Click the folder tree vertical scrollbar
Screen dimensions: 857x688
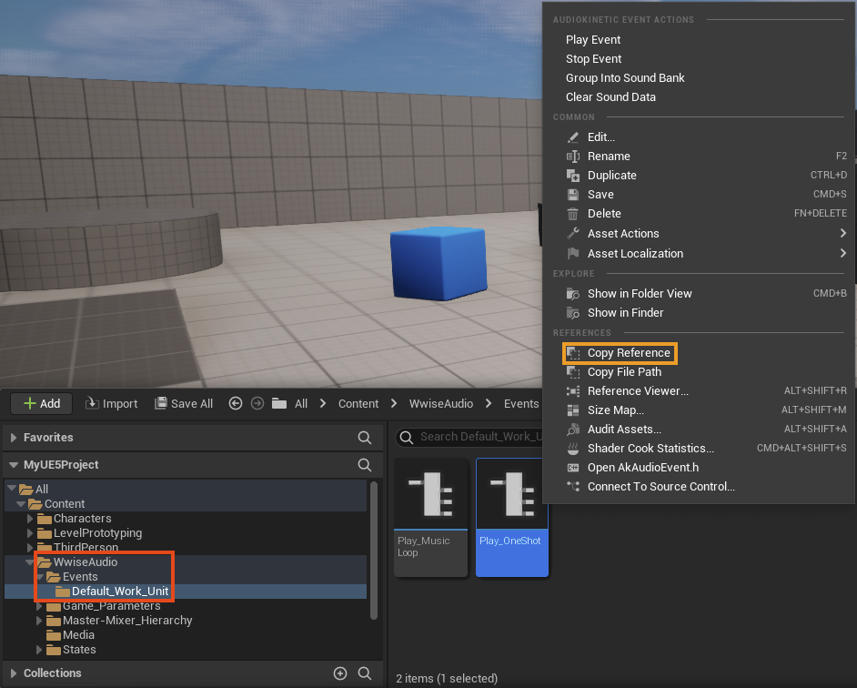(374, 550)
